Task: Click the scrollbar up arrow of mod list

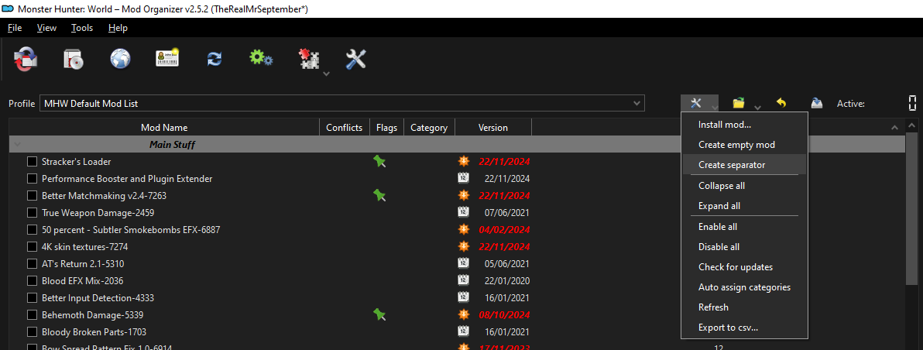Action: (x=911, y=126)
